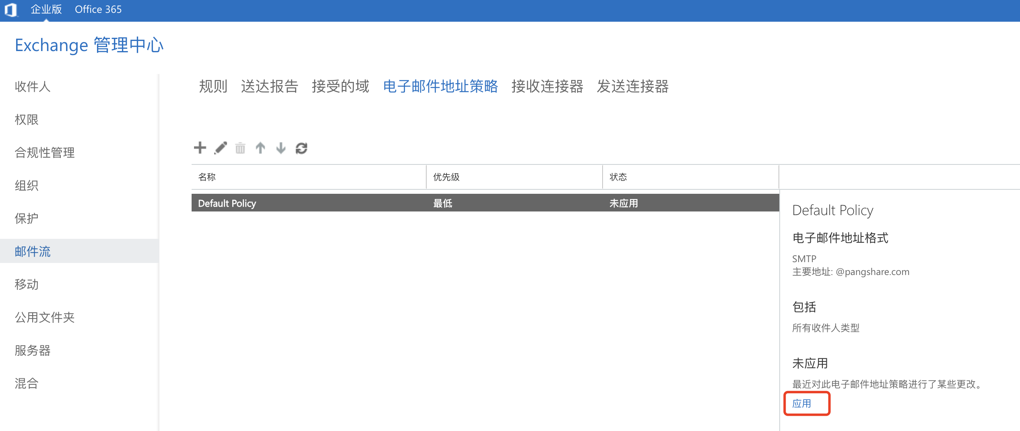
Task: Switch to the 接收连接器 tab
Action: pyautogui.click(x=547, y=86)
